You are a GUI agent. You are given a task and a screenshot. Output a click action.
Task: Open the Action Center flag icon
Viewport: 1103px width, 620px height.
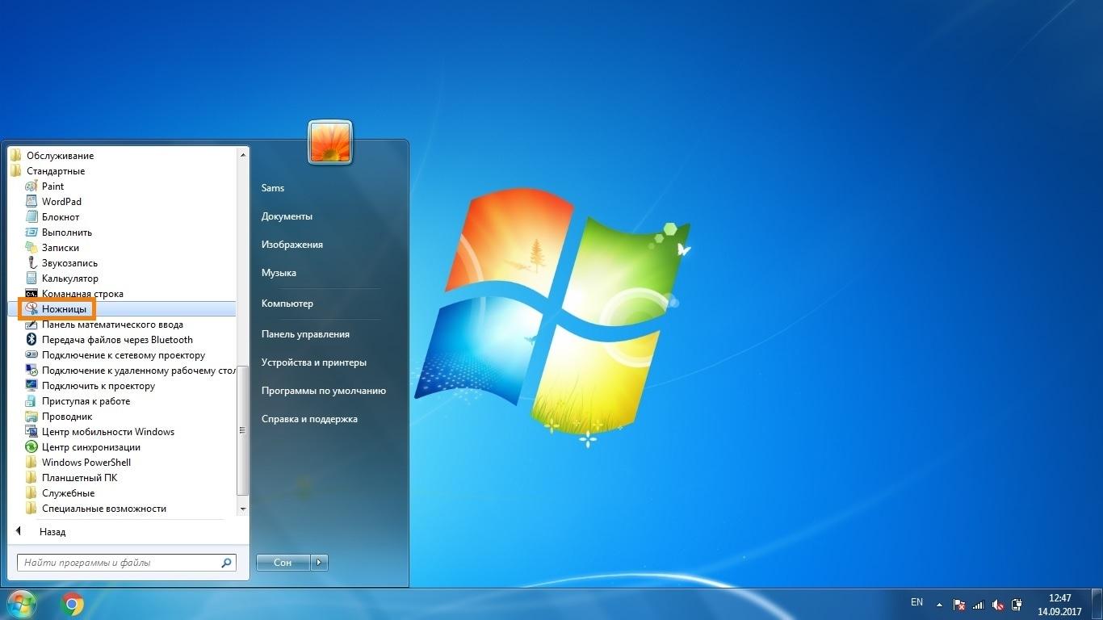[959, 604]
